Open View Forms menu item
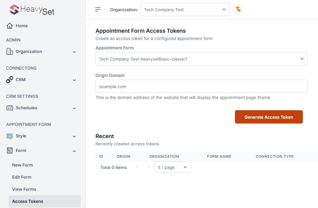 [24, 189]
